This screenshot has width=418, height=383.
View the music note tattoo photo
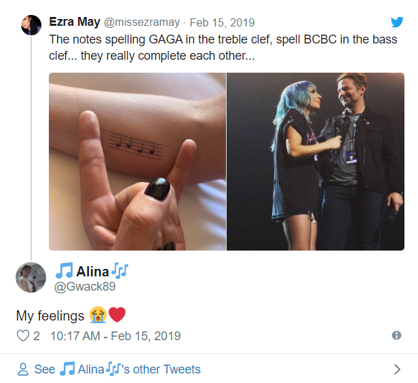pyautogui.click(x=137, y=162)
